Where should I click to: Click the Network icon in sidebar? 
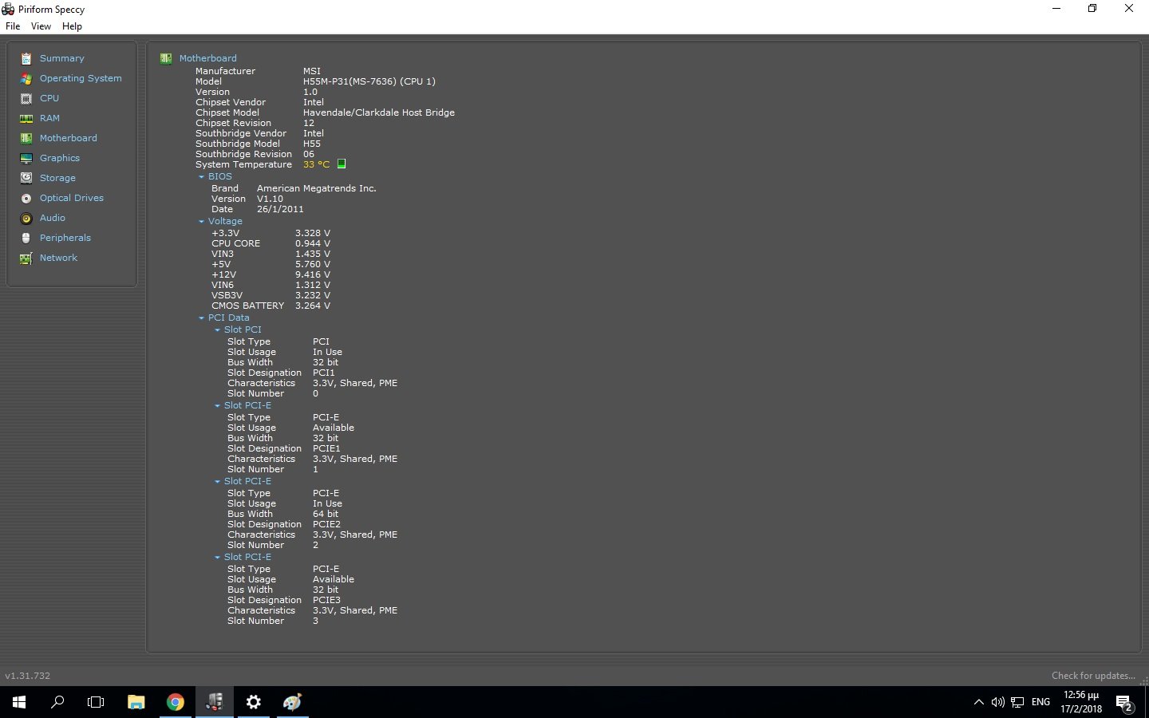click(26, 258)
